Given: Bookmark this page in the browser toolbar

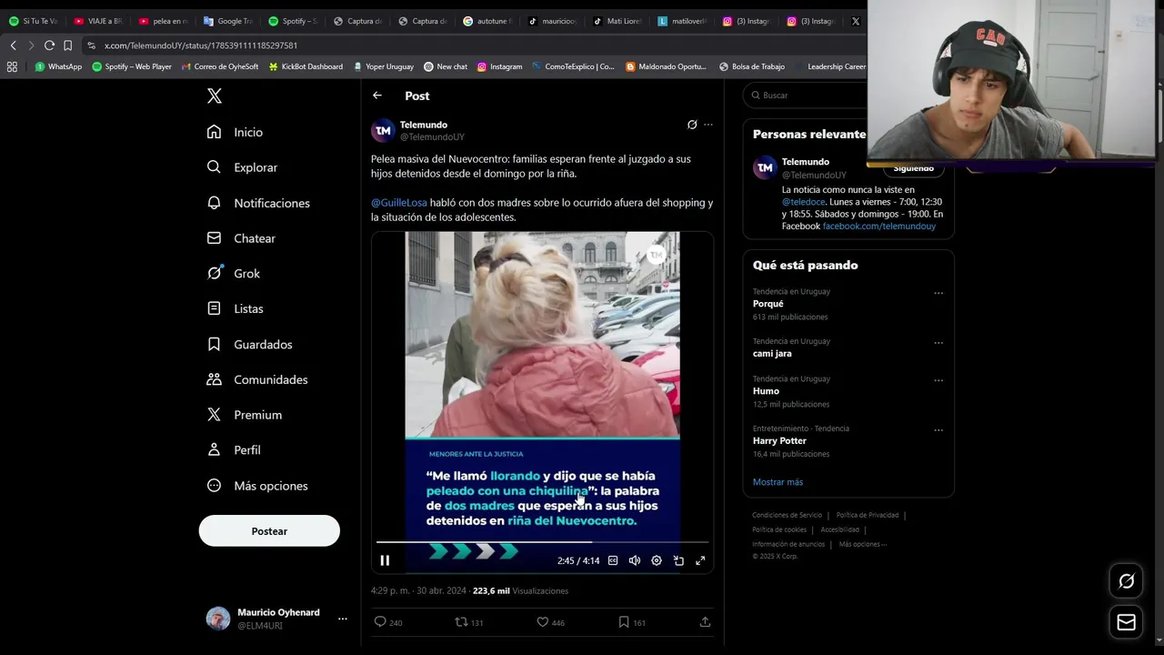Looking at the screenshot, I should pos(67,45).
